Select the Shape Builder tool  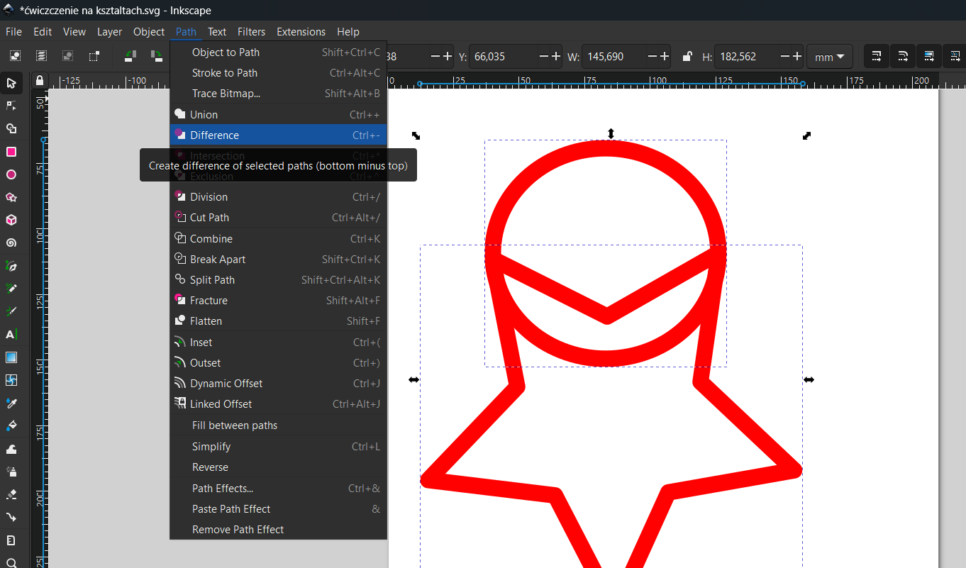(11, 129)
